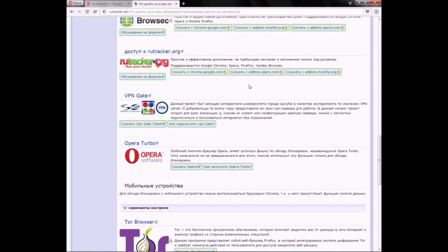This screenshot has height=252, width=448.
Task: Open Browsec 'Обсуждение на форуме' link
Action: click(x=143, y=32)
